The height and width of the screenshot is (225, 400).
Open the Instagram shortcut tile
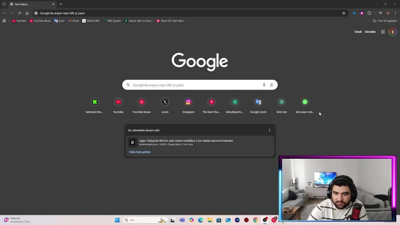tap(188, 106)
